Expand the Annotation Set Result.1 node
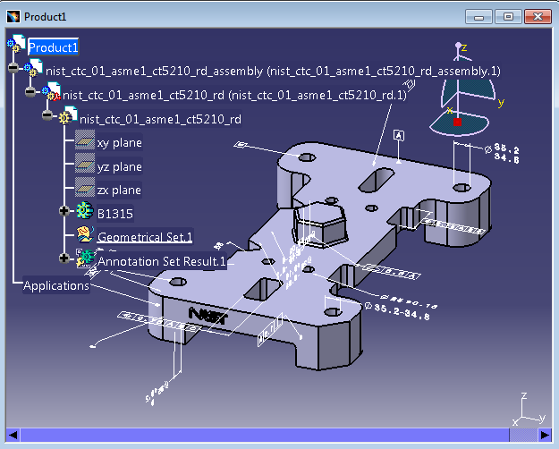 click(x=64, y=258)
